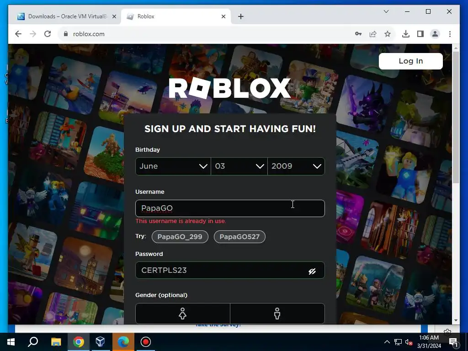The width and height of the screenshot is (468, 351).
Task: Click the error text 'This username is already in use.'
Action: [x=181, y=221]
